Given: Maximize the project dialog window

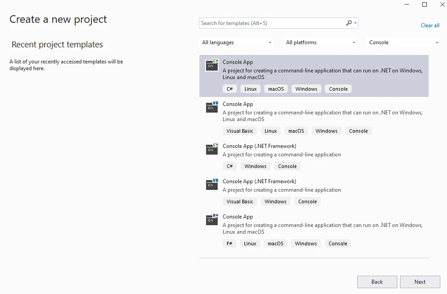Looking at the screenshot, I should (x=425, y=4).
